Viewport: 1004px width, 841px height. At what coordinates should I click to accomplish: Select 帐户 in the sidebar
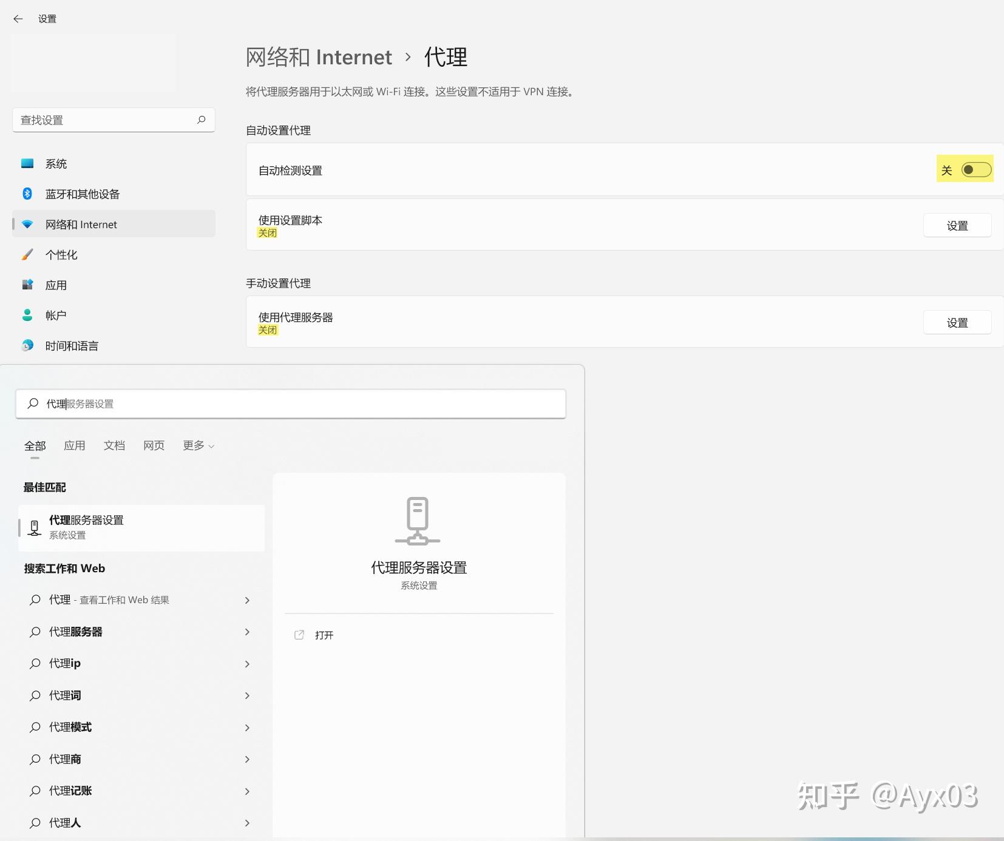click(x=55, y=315)
